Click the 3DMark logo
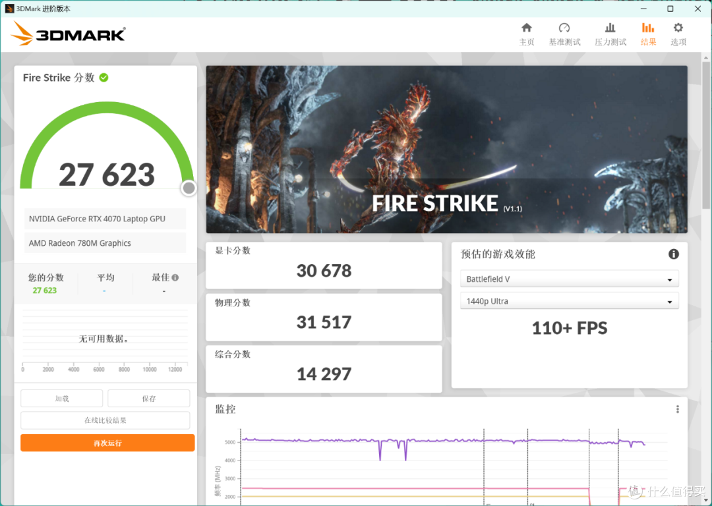The height and width of the screenshot is (506, 712). coord(68,34)
